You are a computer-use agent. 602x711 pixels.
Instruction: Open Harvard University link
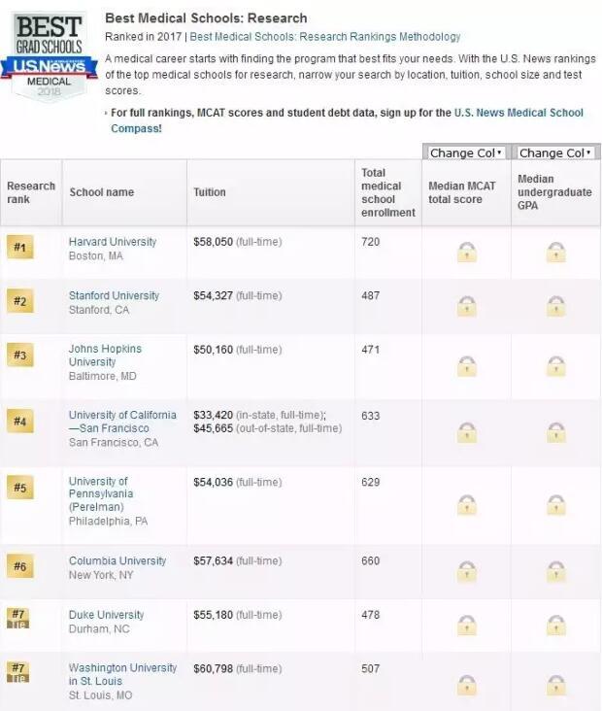click(113, 242)
